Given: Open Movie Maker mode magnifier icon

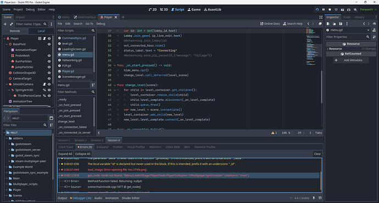Looking at the screenshot, I should click(x=355, y=10).
